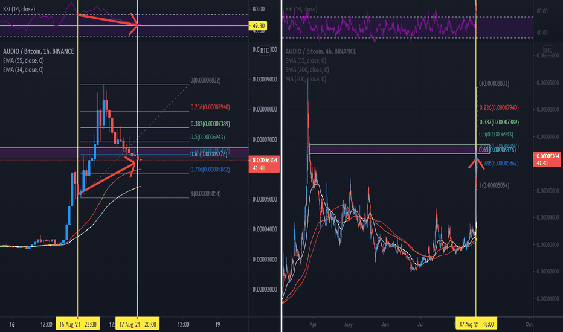Viewport: 563px width, 332px height.
Task: Click the BTC currency button on the 4h chart
Action: click(x=548, y=50)
